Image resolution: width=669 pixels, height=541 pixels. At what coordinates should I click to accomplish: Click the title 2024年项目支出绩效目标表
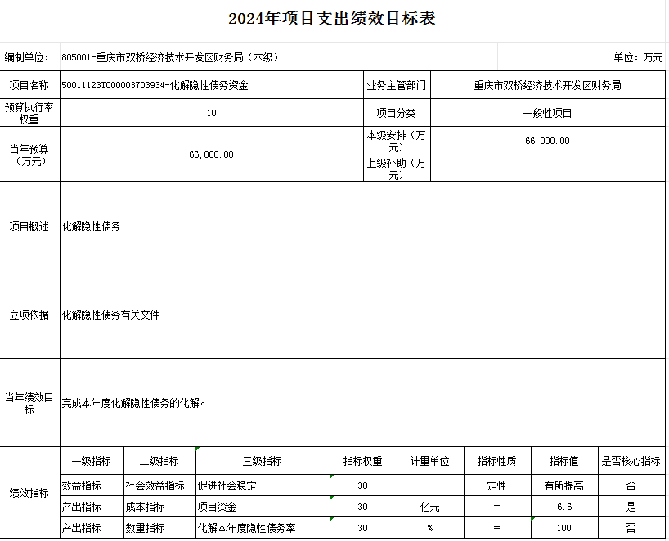(x=331, y=18)
